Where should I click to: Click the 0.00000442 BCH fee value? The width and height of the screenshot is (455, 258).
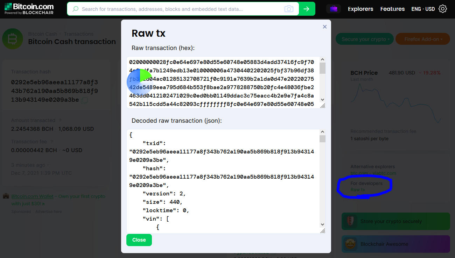(x=34, y=150)
